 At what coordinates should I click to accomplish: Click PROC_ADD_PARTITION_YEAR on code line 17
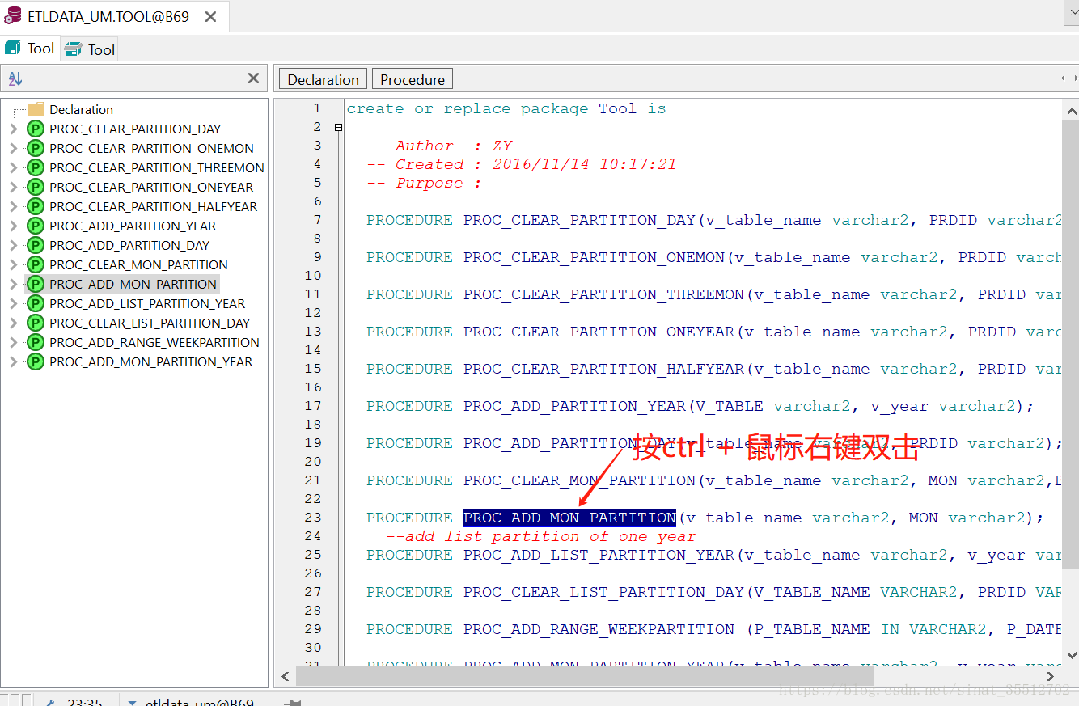(574, 406)
